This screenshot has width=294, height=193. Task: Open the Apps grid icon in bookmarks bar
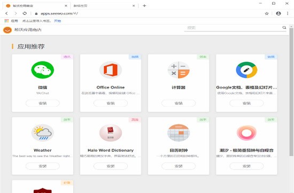pos(6,21)
